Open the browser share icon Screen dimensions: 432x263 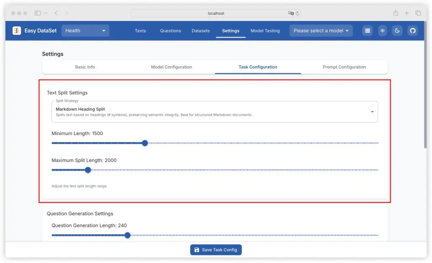[x=395, y=13]
